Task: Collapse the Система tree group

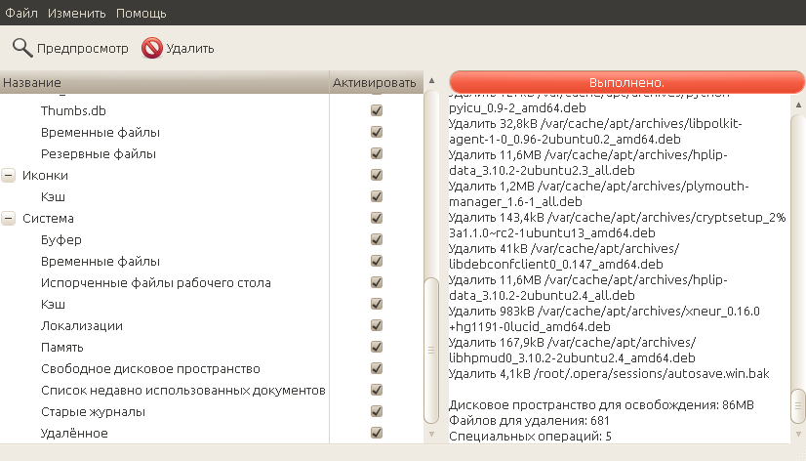Action: tap(9, 219)
